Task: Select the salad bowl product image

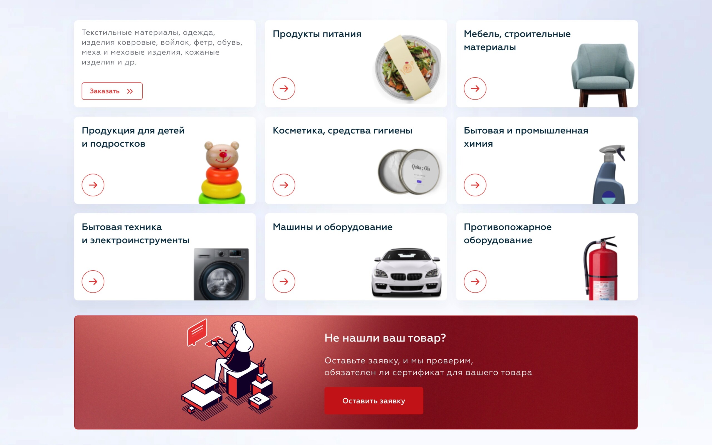Action: (x=408, y=69)
